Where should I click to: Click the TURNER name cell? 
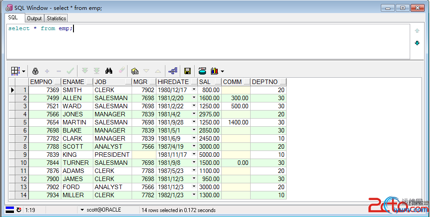77,163
